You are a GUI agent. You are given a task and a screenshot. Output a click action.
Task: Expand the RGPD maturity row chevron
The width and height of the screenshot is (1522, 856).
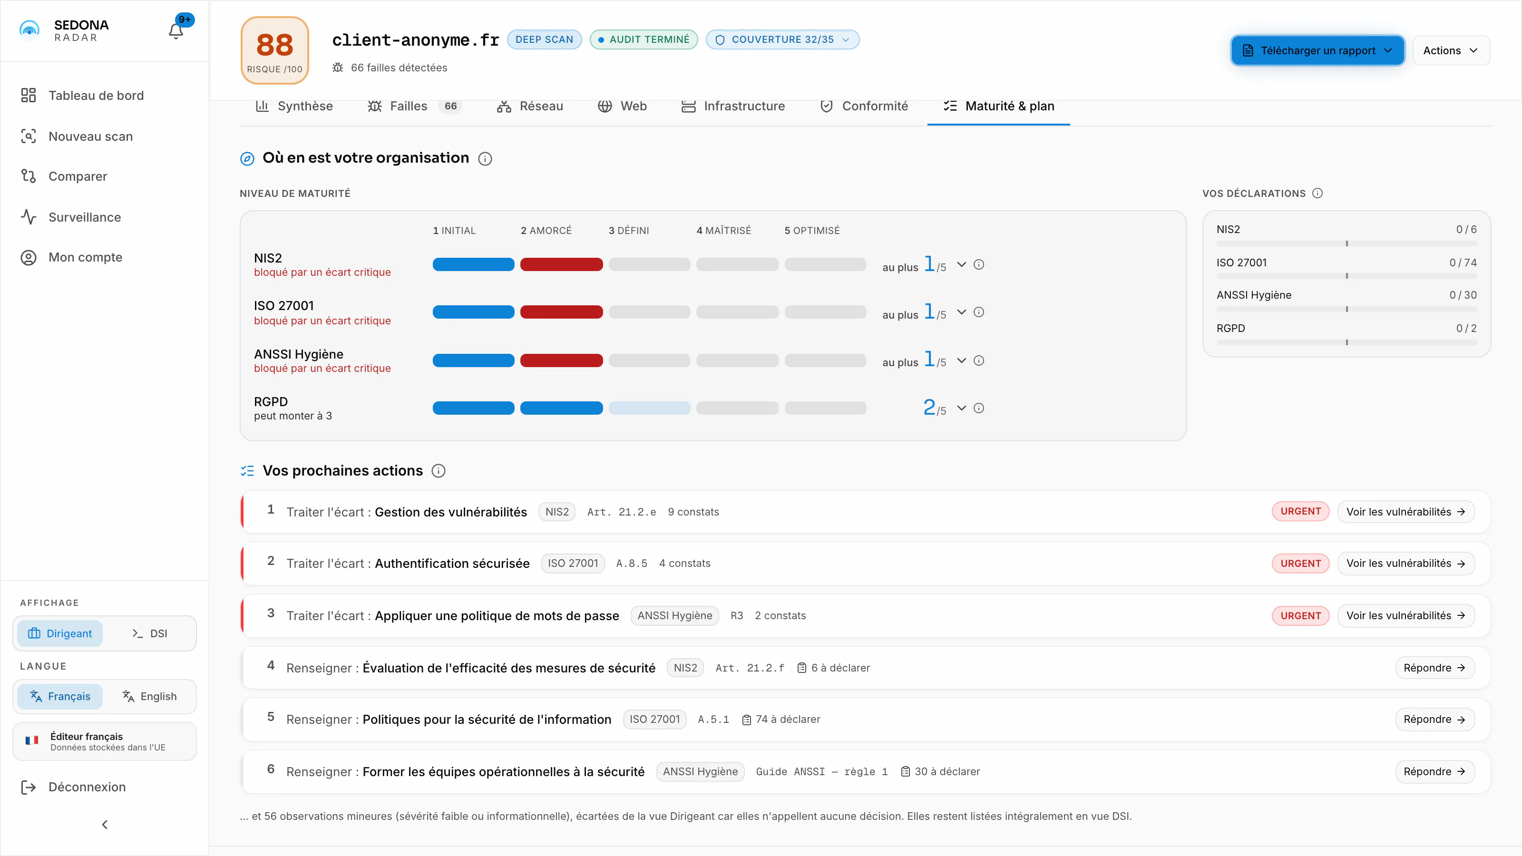tap(962, 408)
